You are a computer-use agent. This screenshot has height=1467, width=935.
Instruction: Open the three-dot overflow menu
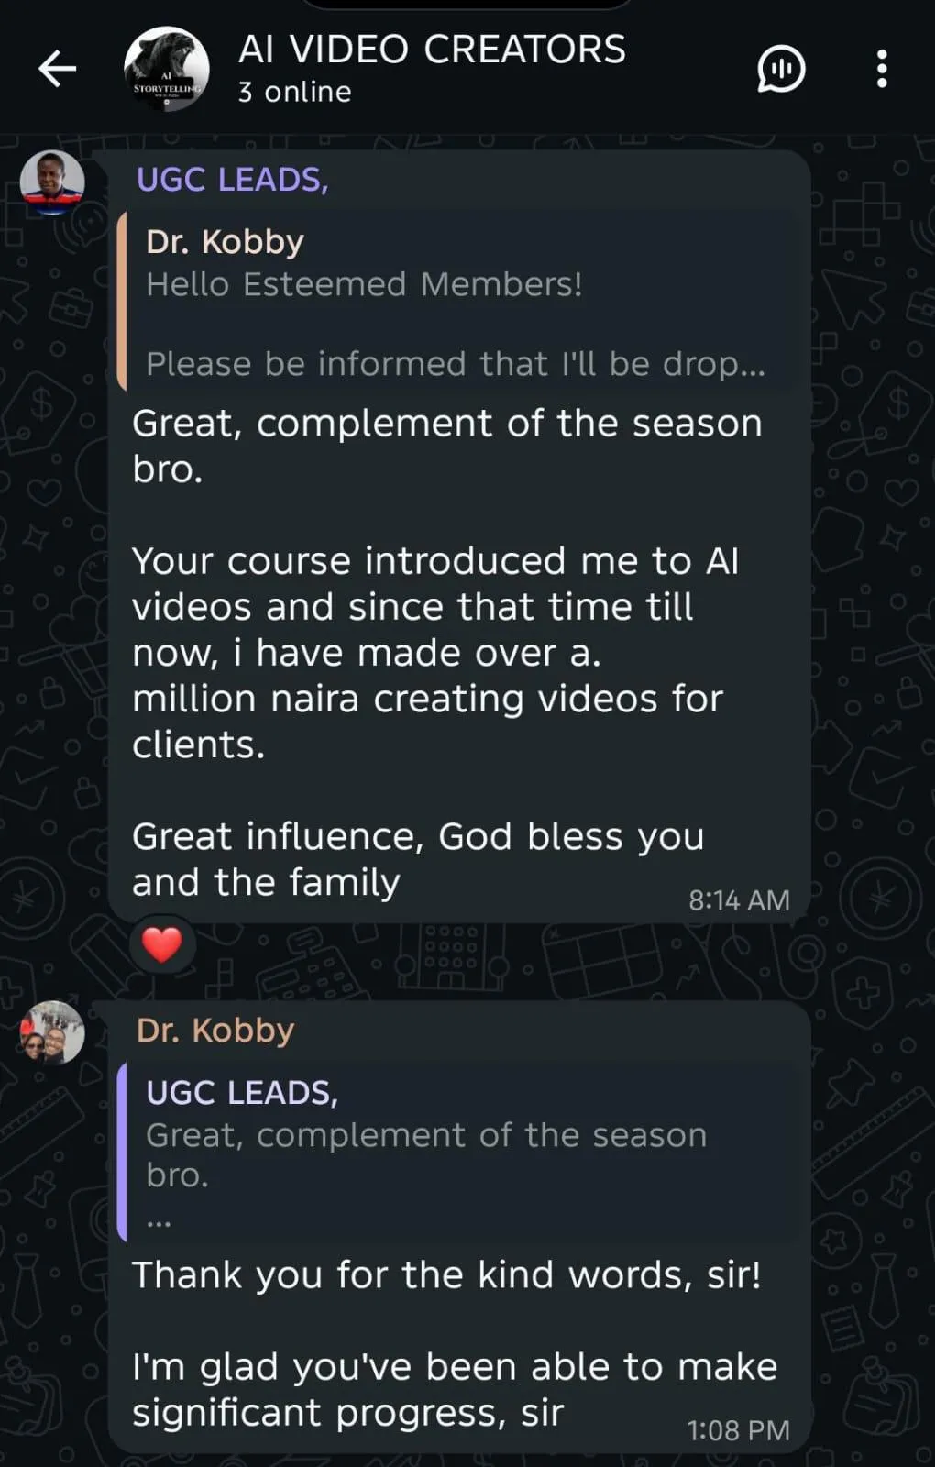click(881, 69)
